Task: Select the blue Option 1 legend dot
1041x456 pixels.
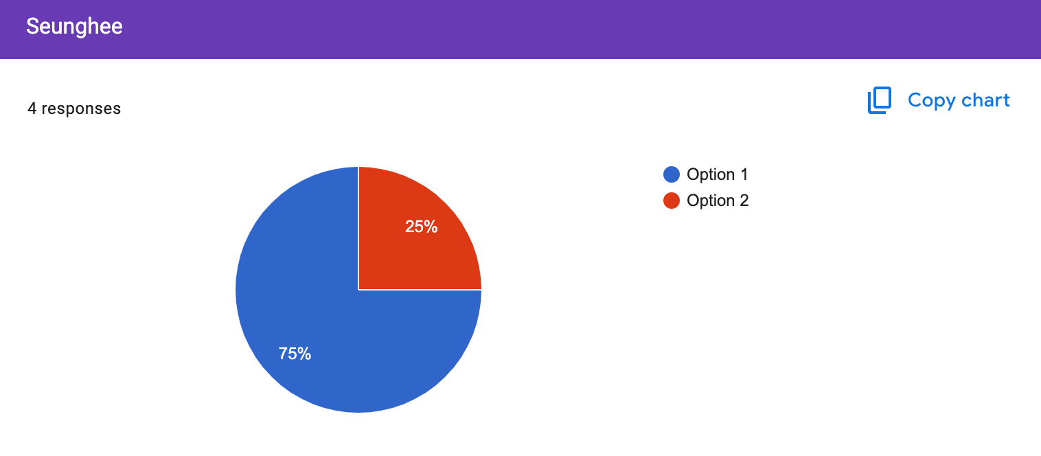Action: pyautogui.click(x=671, y=174)
